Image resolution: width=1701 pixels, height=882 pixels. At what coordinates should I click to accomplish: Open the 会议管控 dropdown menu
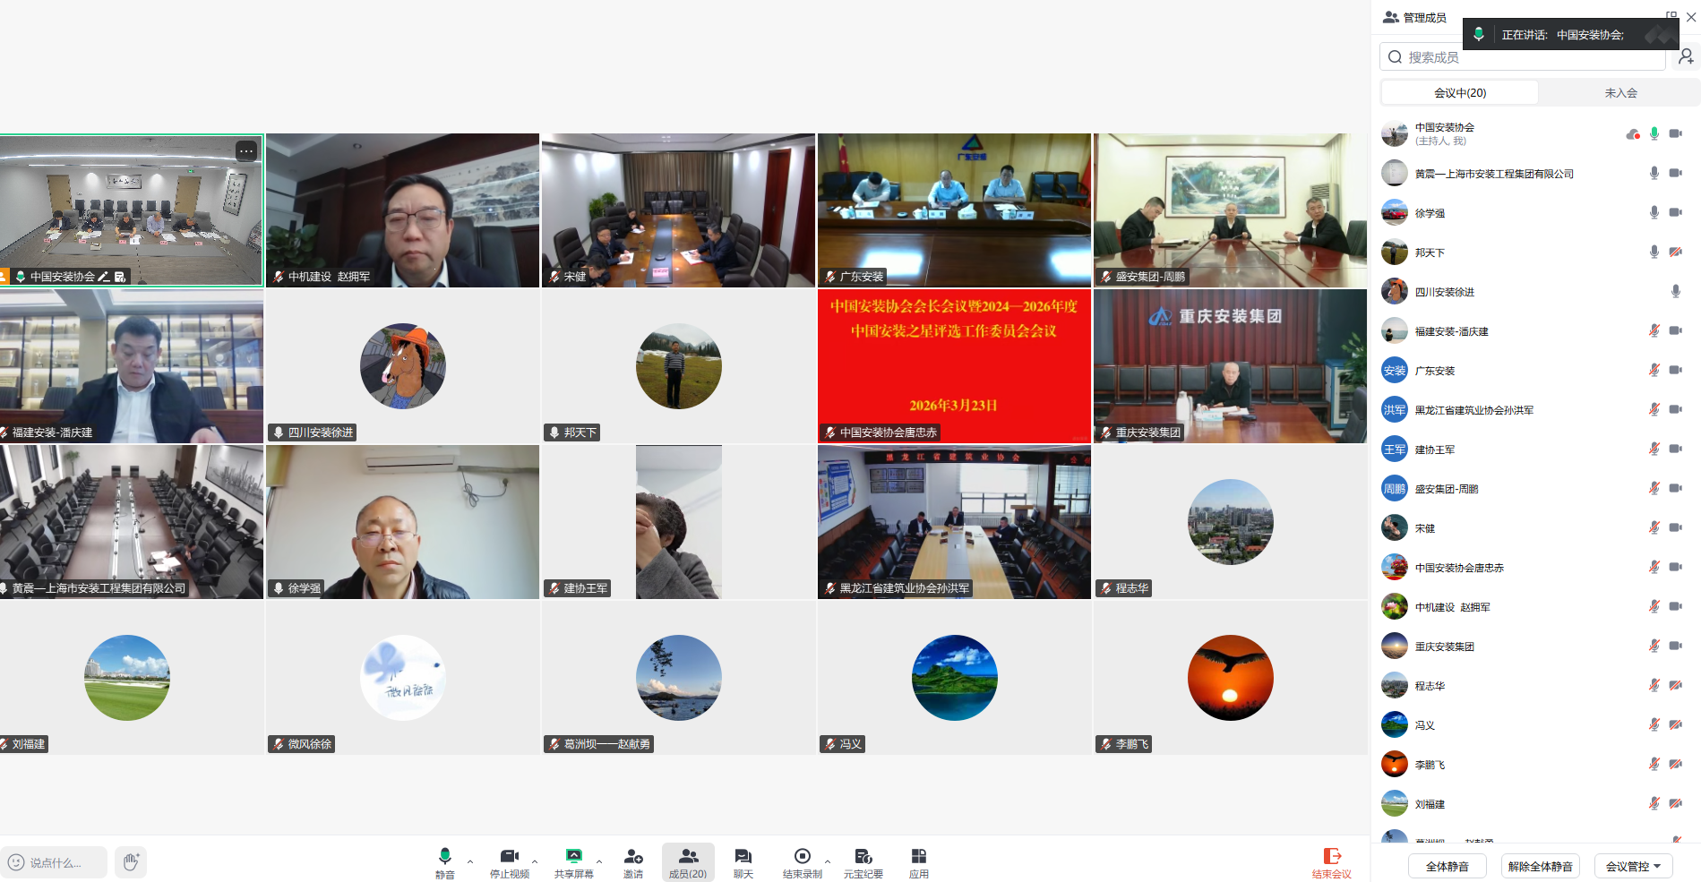pyautogui.click(x=1634, y=866)
